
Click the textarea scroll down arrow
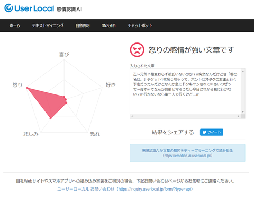tap(243, 112)
